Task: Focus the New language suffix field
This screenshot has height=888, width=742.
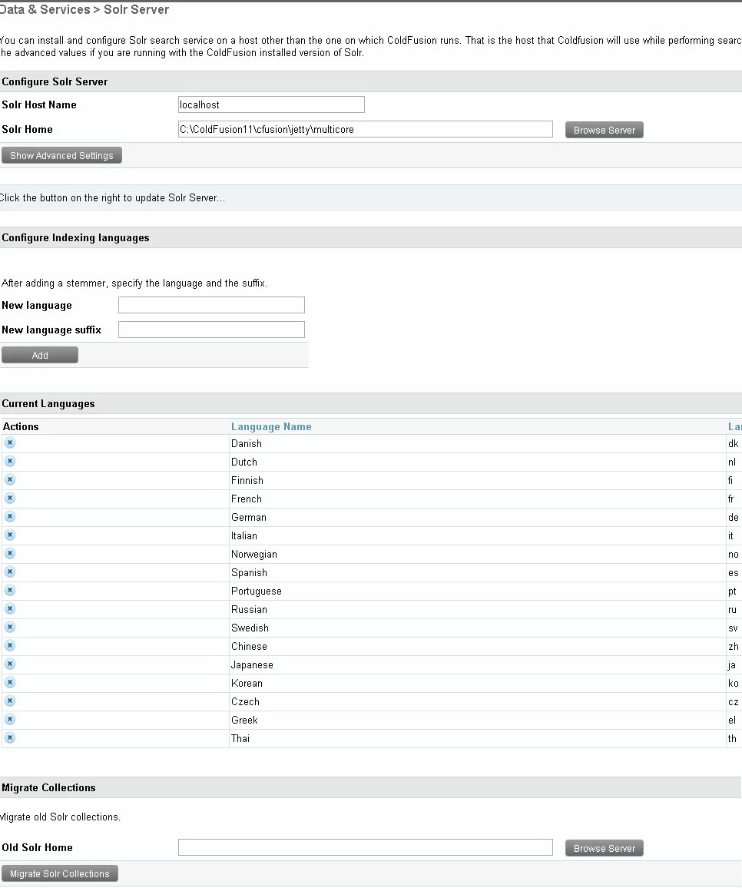Action: click(x=211, y=330)
